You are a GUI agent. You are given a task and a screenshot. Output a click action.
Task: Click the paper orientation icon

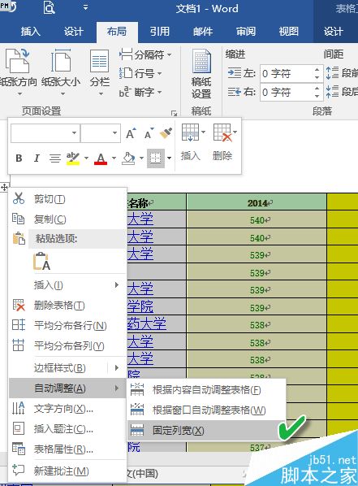pyautogui.click(x=18, y=61)
